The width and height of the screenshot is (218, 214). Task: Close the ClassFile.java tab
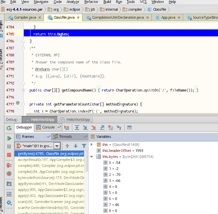click(x=78, y=18)
